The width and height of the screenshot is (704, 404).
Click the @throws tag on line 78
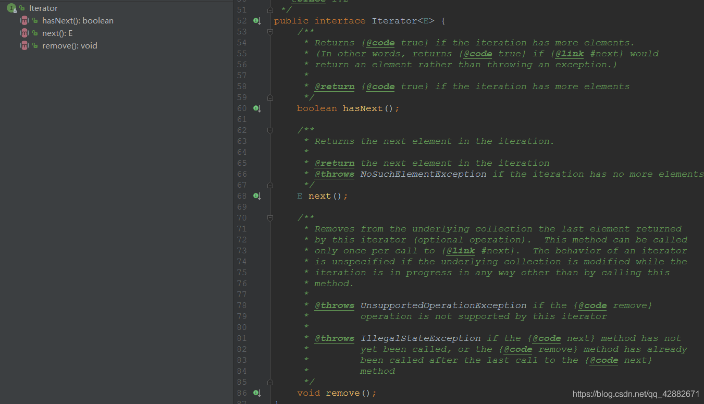pyautogui.click(x=335, y=305)
